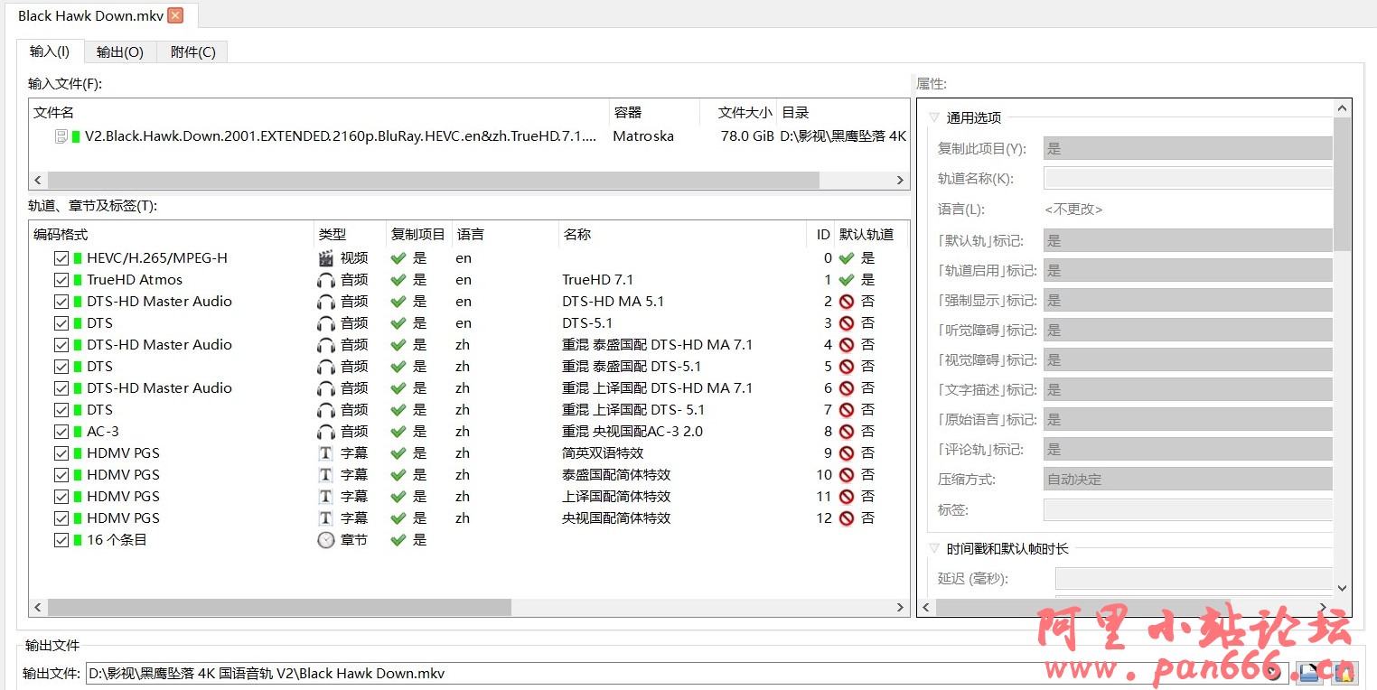Click the red no-default icon for track ID 8
Image resolution: width=1377 pixels, height=690 pixels.
[x=847, y=432]
